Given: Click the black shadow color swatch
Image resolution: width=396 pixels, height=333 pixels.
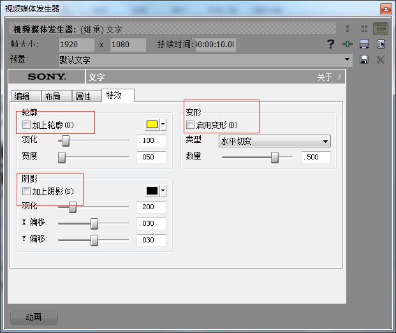Looking at the screenshot, I should pos(152,191).
